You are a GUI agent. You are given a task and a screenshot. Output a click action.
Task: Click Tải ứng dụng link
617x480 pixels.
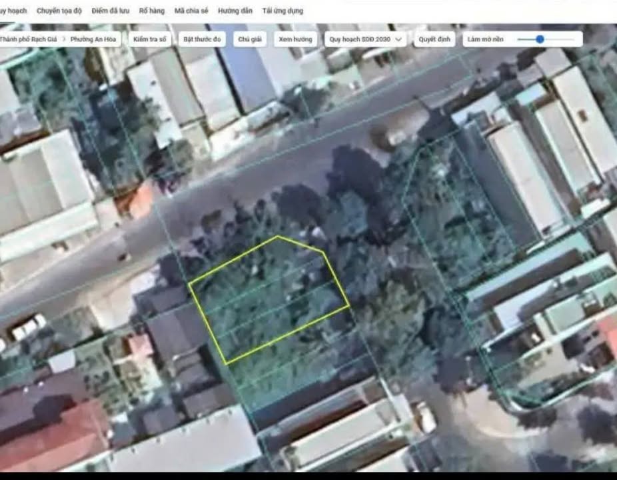[x=282, y=10]
